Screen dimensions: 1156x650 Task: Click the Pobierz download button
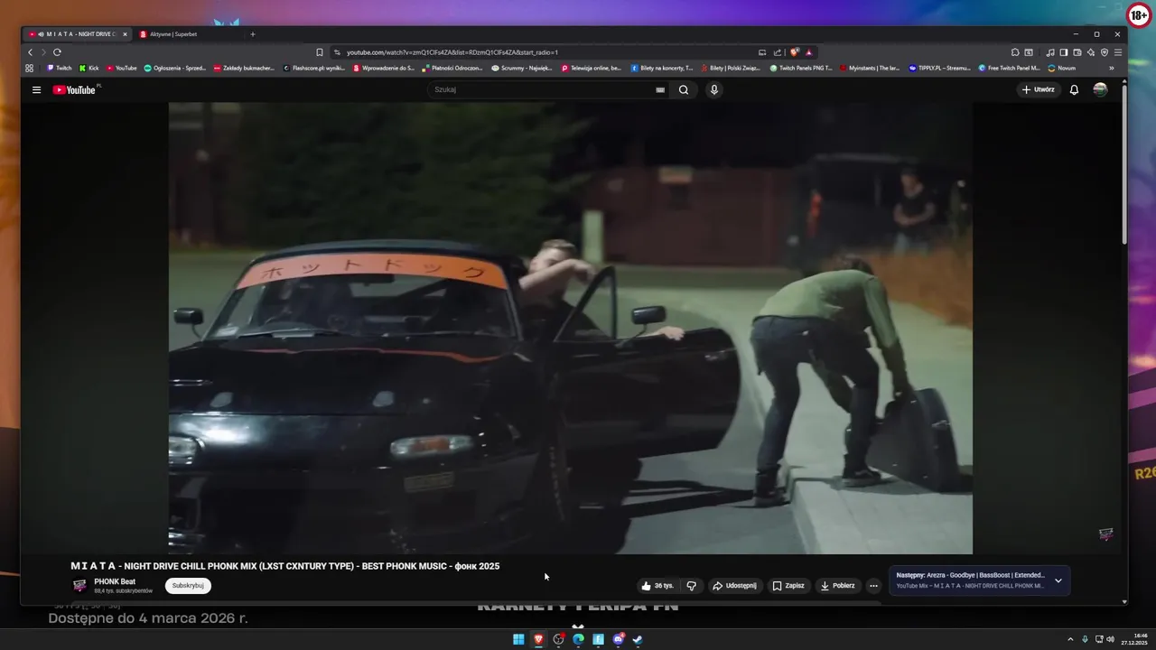pos(837,586)
